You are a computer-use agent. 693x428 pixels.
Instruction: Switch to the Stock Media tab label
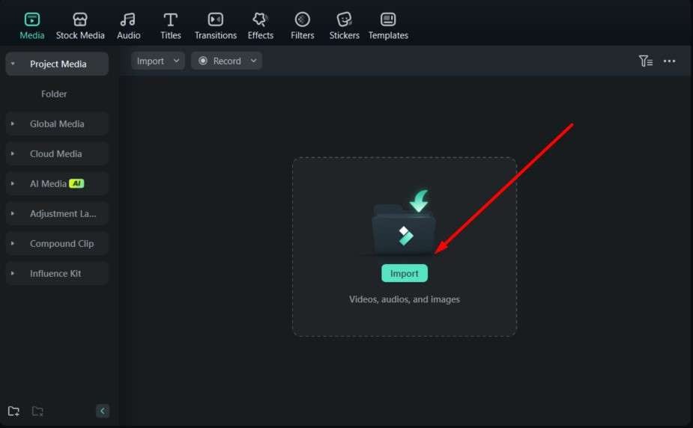coord(80,35)
